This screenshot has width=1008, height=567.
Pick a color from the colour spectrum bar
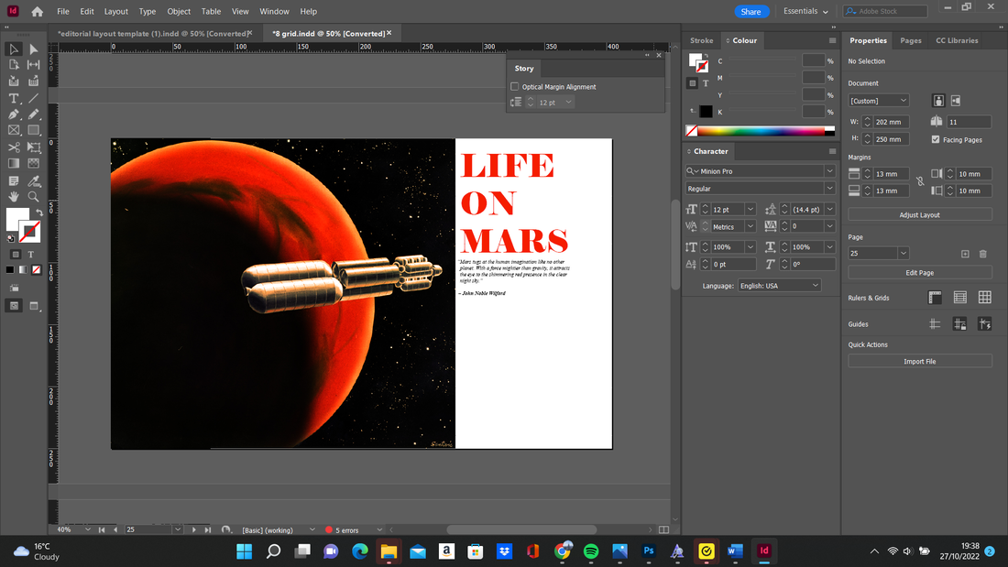point(761,131)
